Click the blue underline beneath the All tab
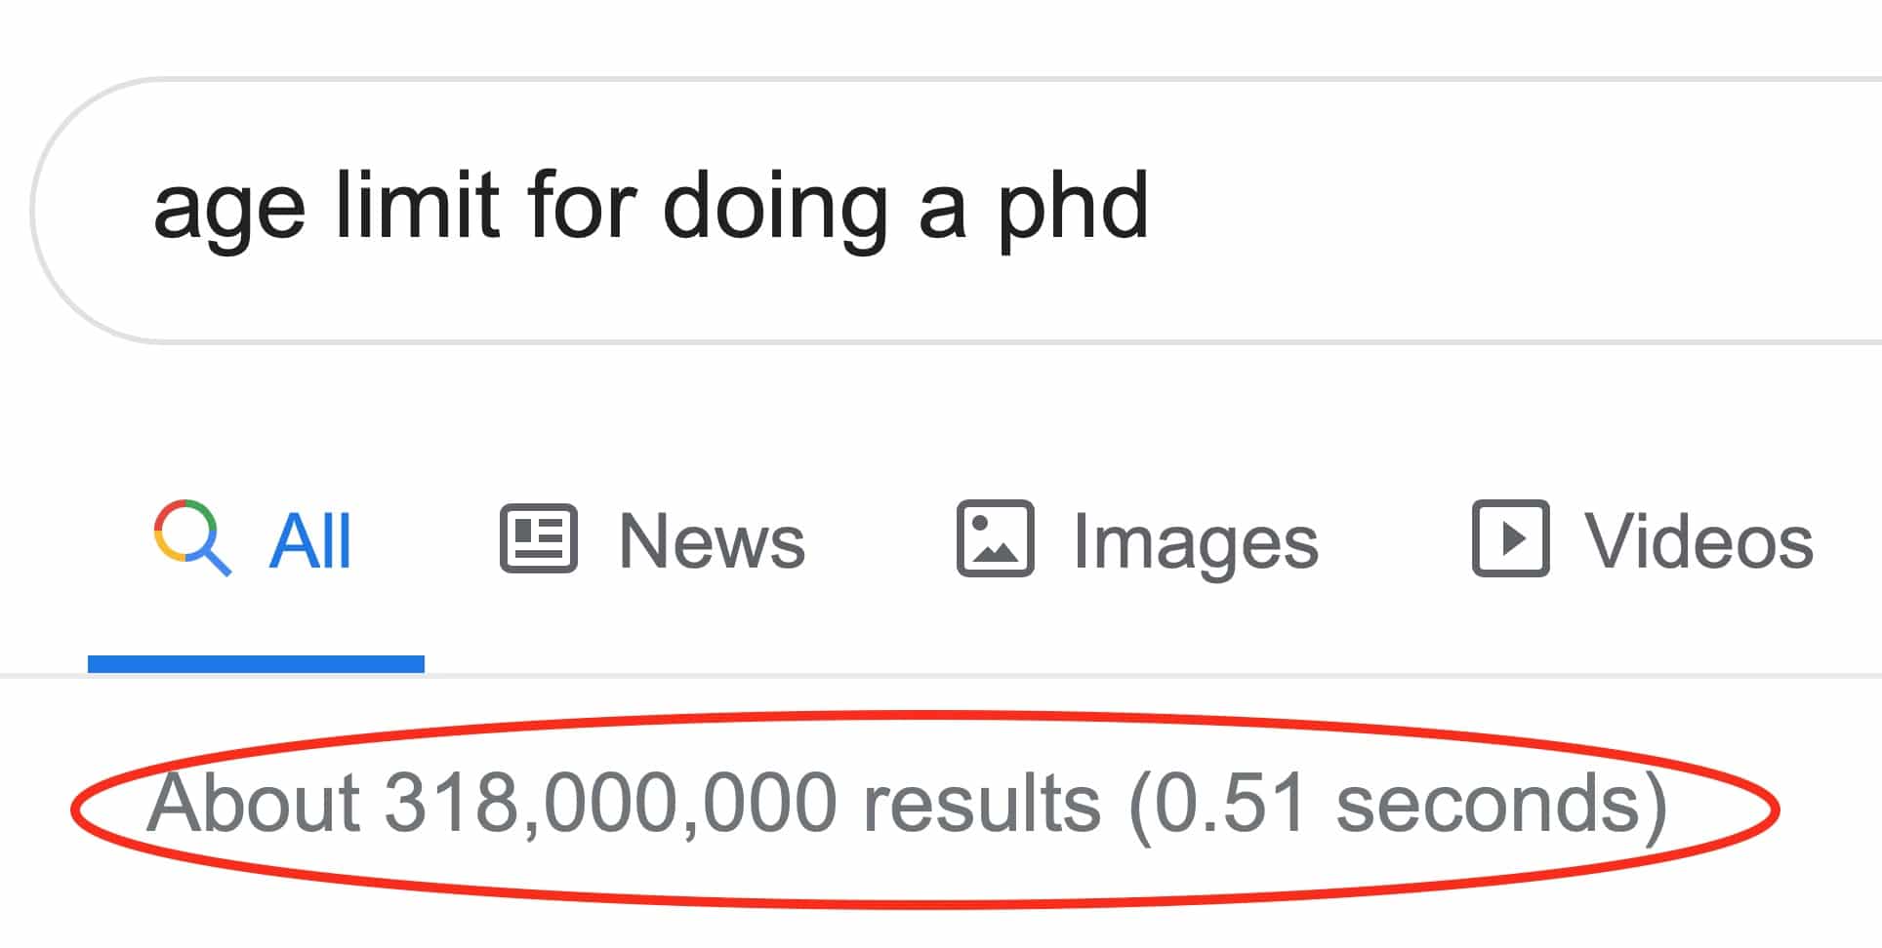Viewport: 1882px width, 948px height. [x=256, y=664]
